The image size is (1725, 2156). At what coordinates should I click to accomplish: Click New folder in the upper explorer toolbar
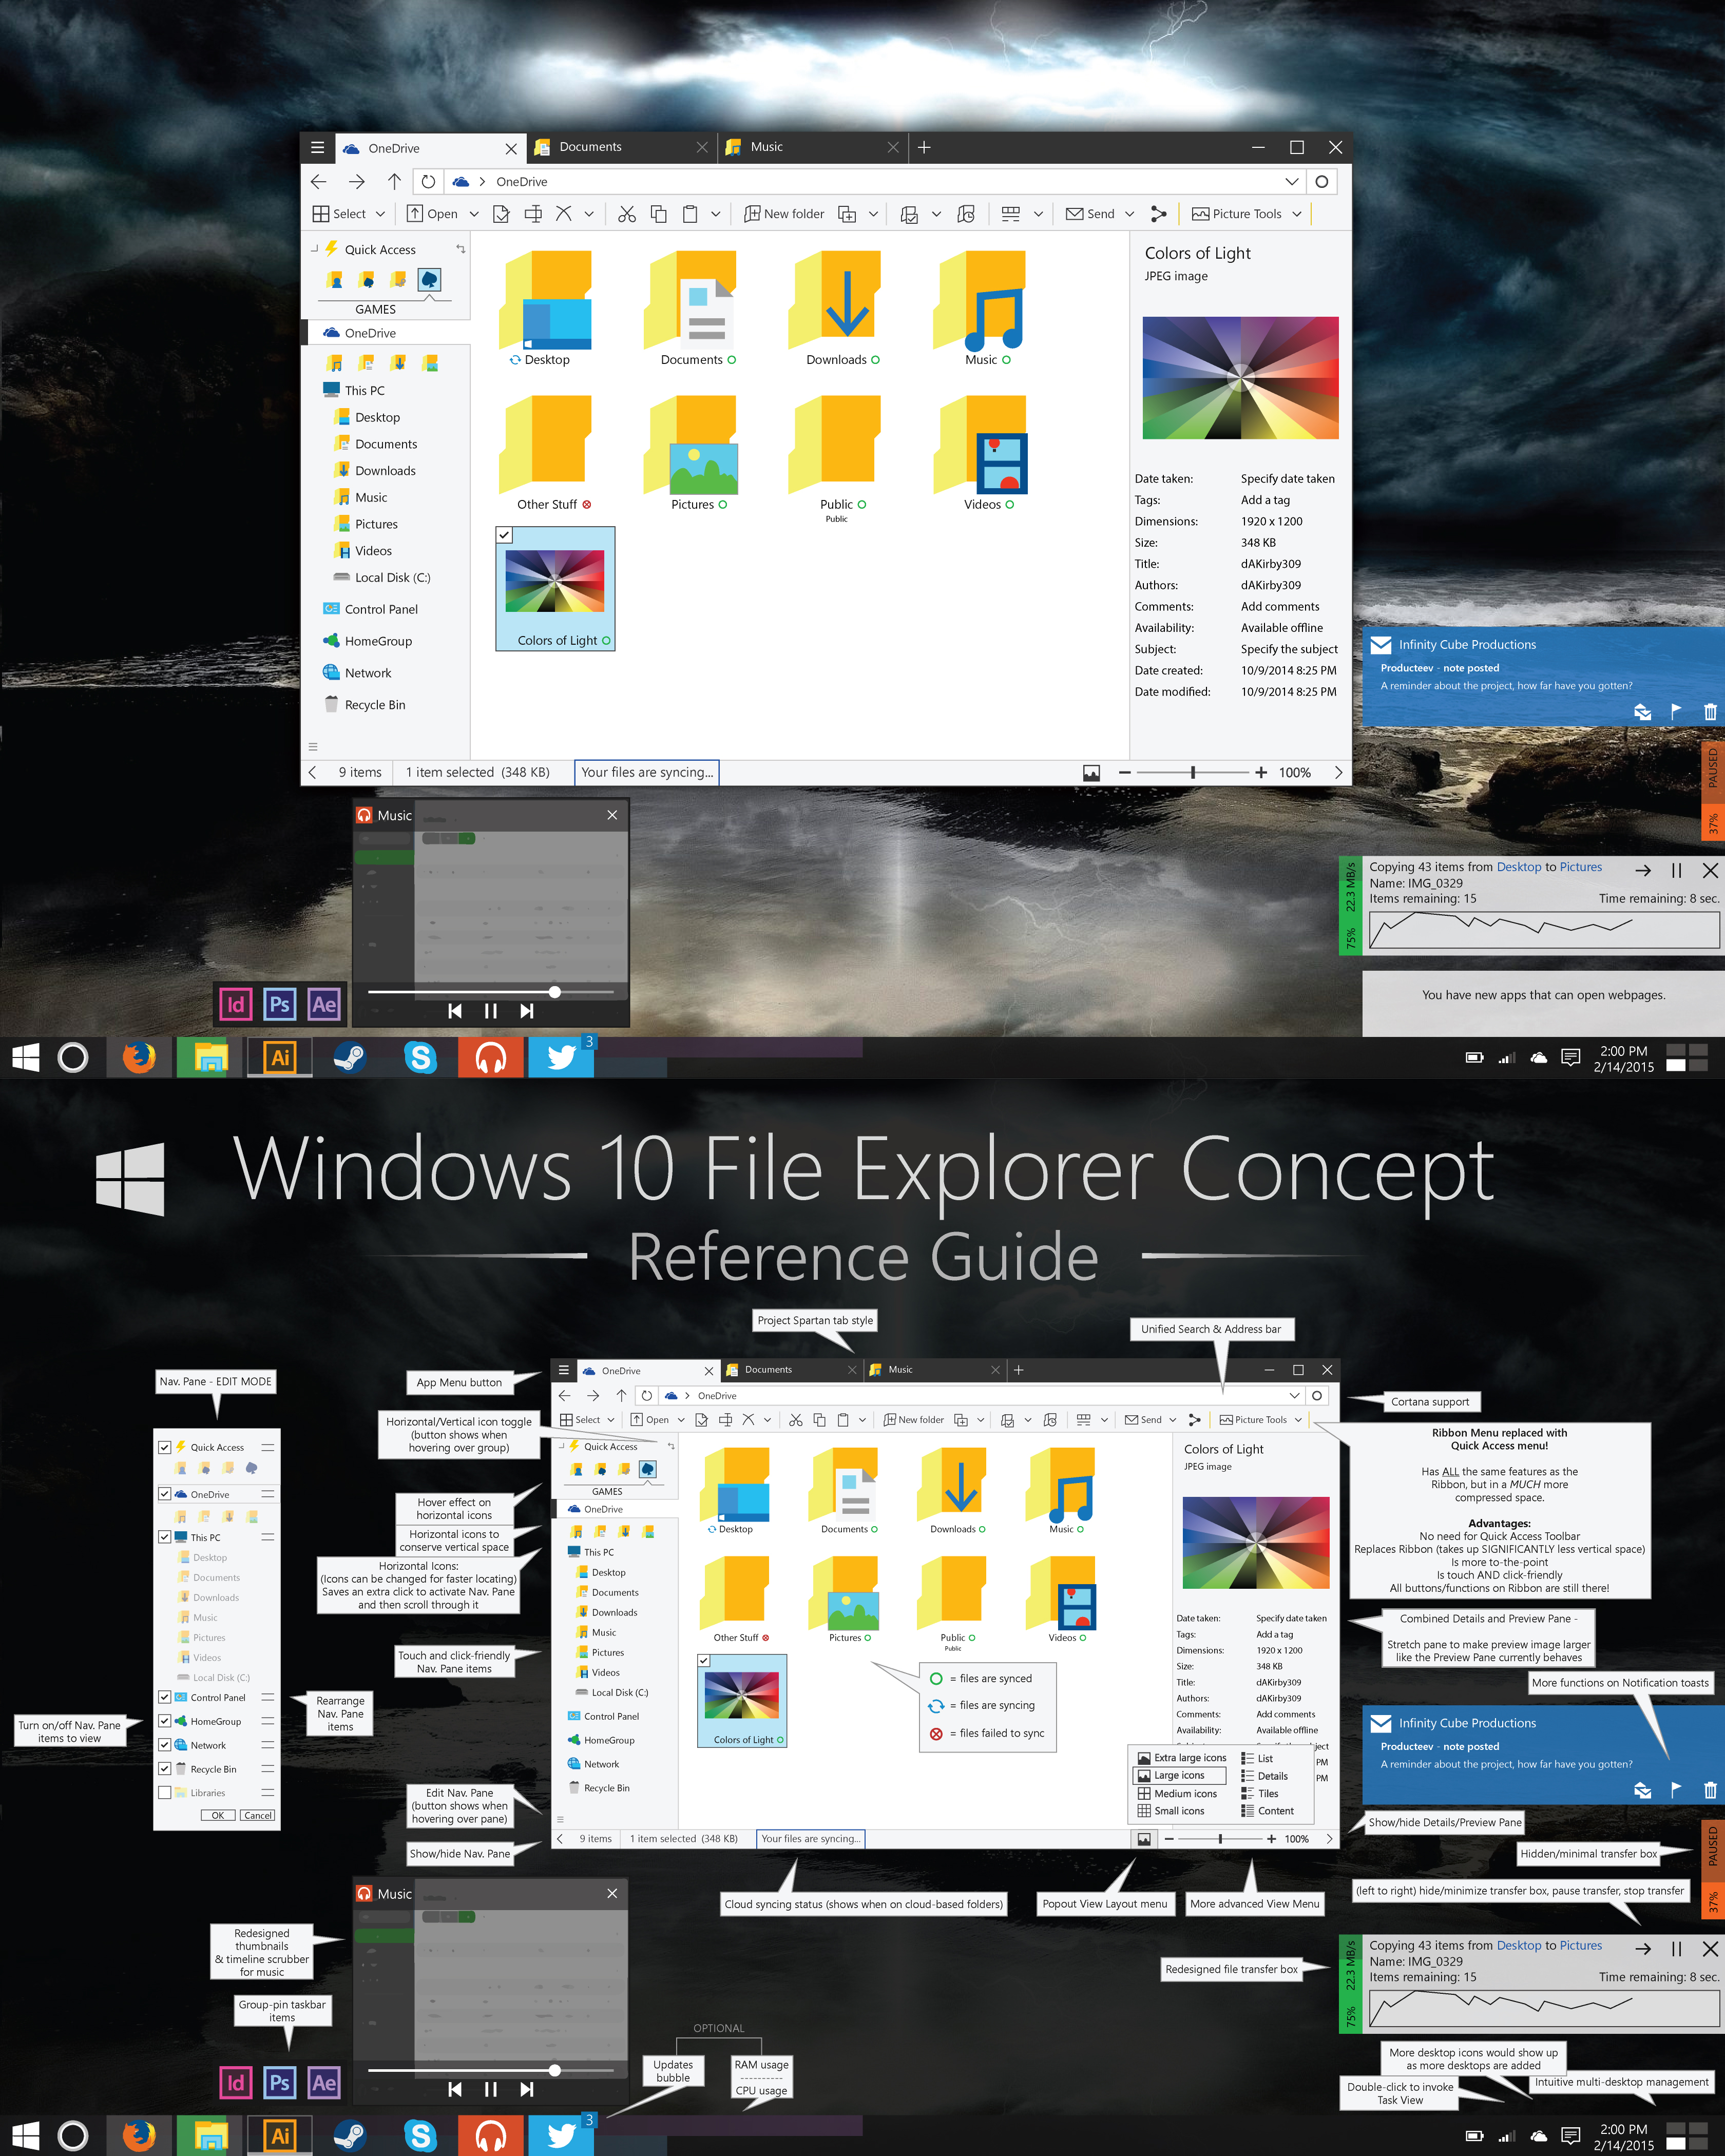coord(784,214)
